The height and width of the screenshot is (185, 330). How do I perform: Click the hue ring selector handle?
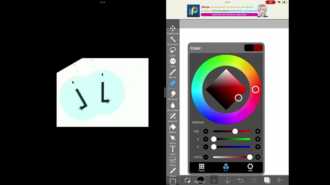pos(255,89)
